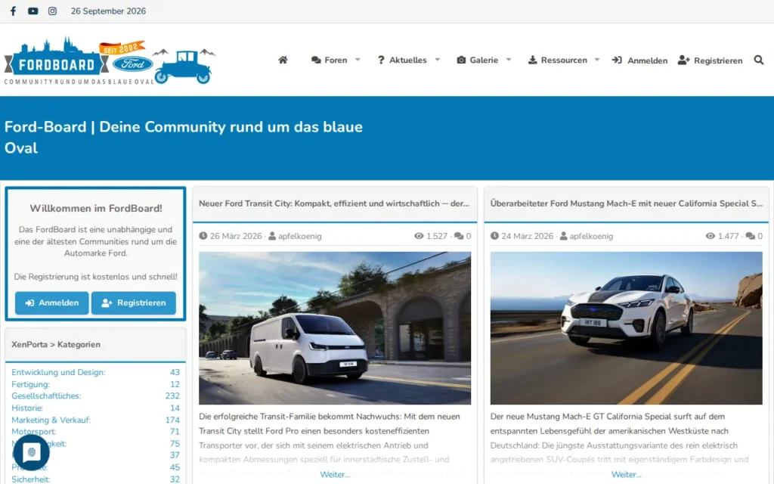Screen dimensions: 774x484
Task: Open category Sicherheit
Action: tap(30, 479)
